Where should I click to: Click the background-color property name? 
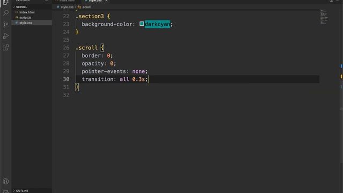[x=107, y=24]
